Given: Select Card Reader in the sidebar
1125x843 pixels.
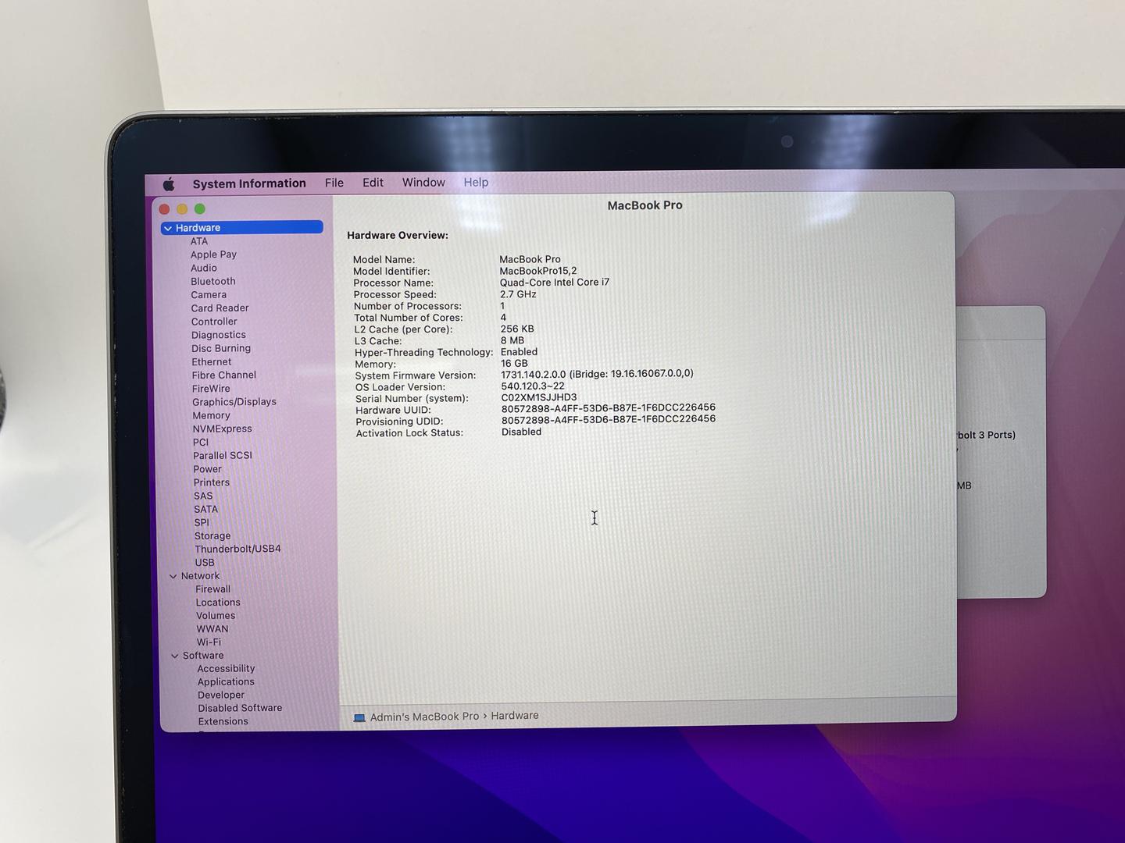Looking at the screenshot, I should click(220, 308).
